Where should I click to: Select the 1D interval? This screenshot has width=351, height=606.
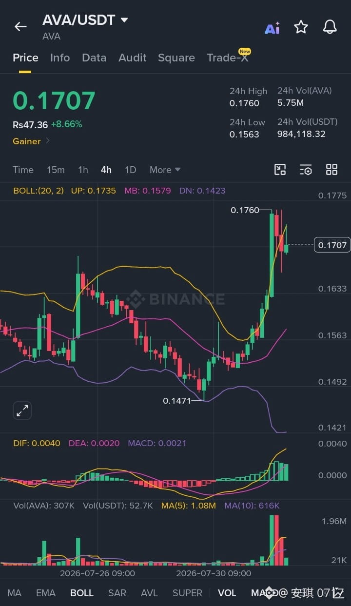(x=130, y=170)
